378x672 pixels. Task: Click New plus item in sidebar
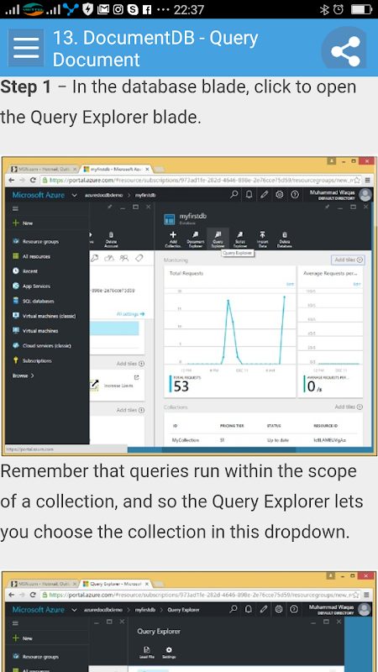(x=23, y=223)
